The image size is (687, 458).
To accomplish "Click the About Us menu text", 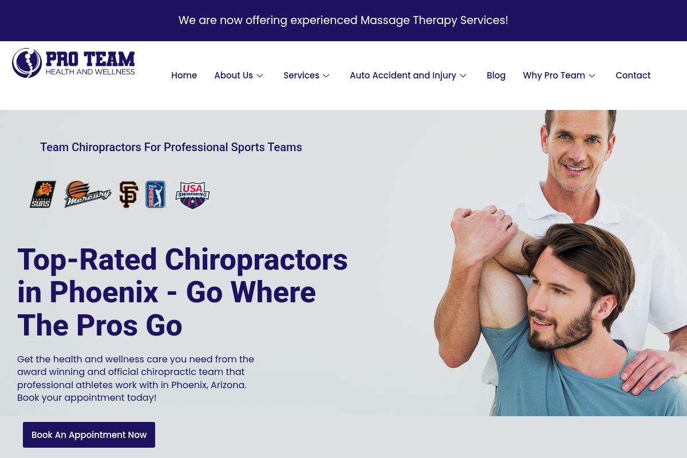I will (x=234, y=76).
